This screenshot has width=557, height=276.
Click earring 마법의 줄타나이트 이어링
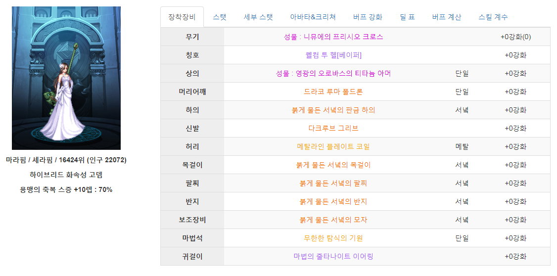tap(333, 257)
